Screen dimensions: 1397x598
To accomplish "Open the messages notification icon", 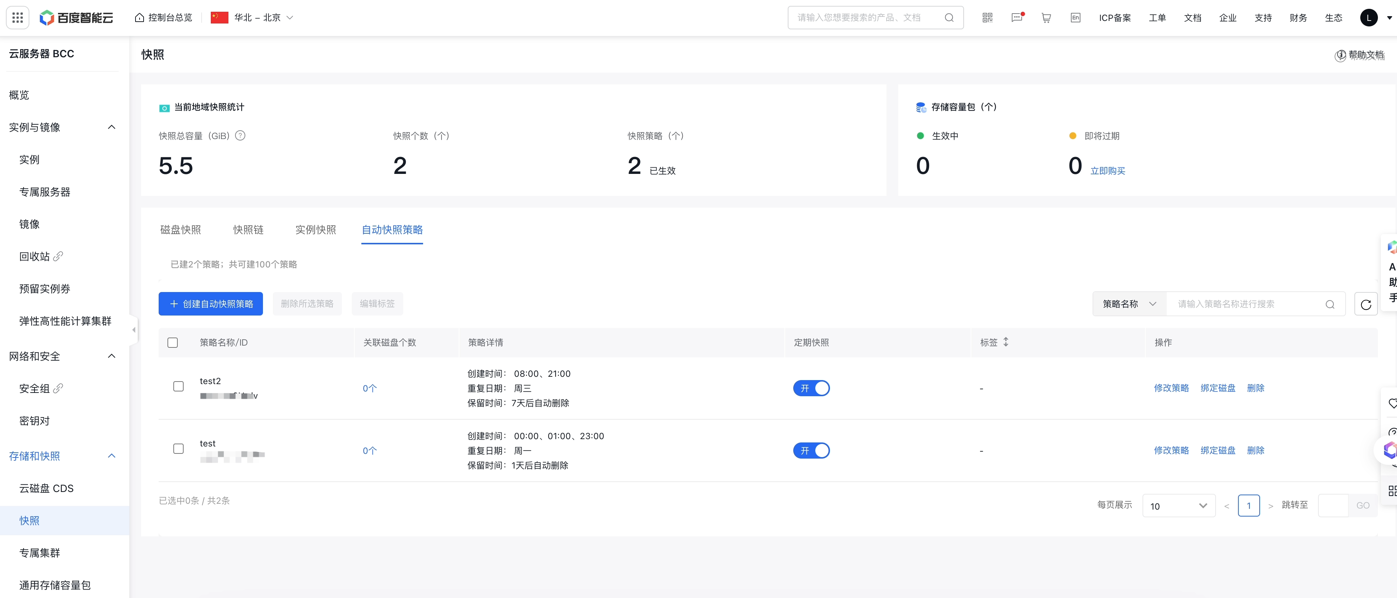I will [x=1017, y=18].
